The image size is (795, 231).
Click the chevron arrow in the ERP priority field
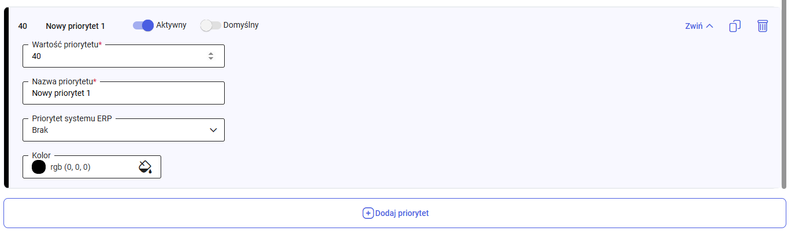(213, 131)
